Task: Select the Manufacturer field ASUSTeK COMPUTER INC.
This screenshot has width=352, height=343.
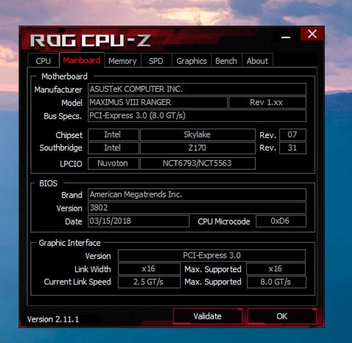Action: coord(197,89)
